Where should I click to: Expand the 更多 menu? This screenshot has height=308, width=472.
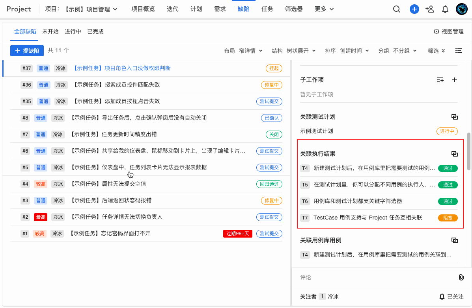coord(324,9)
